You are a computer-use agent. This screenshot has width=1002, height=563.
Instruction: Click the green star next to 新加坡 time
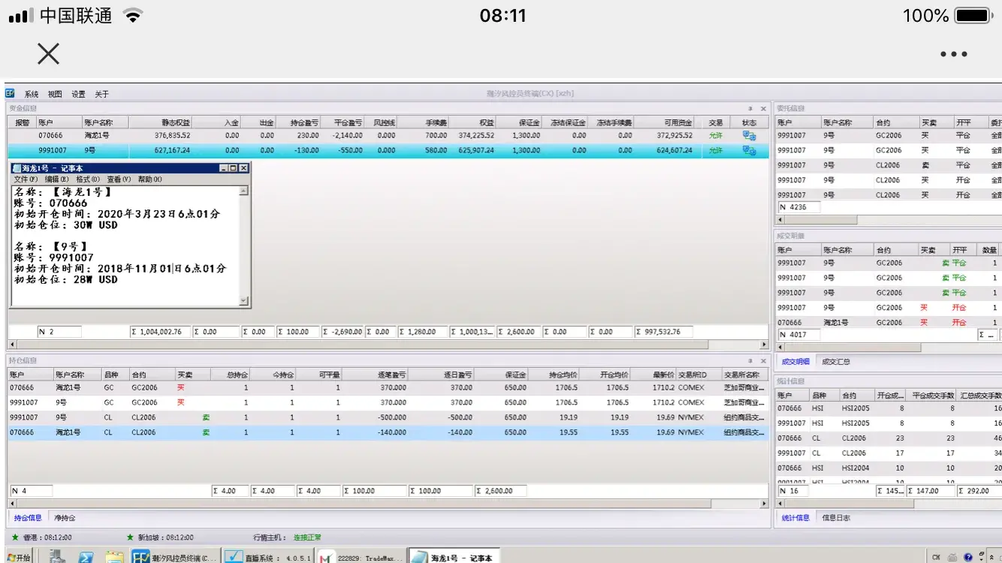point(131,537)
